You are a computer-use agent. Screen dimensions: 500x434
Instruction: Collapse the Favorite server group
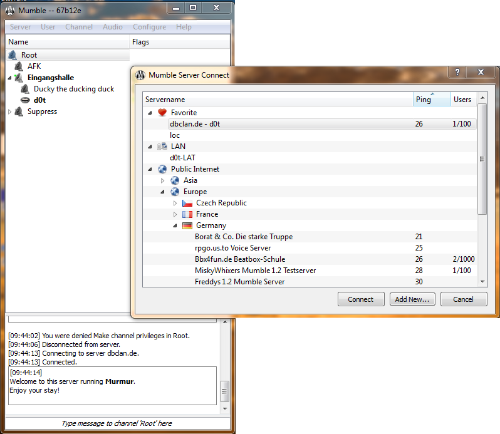150,113
